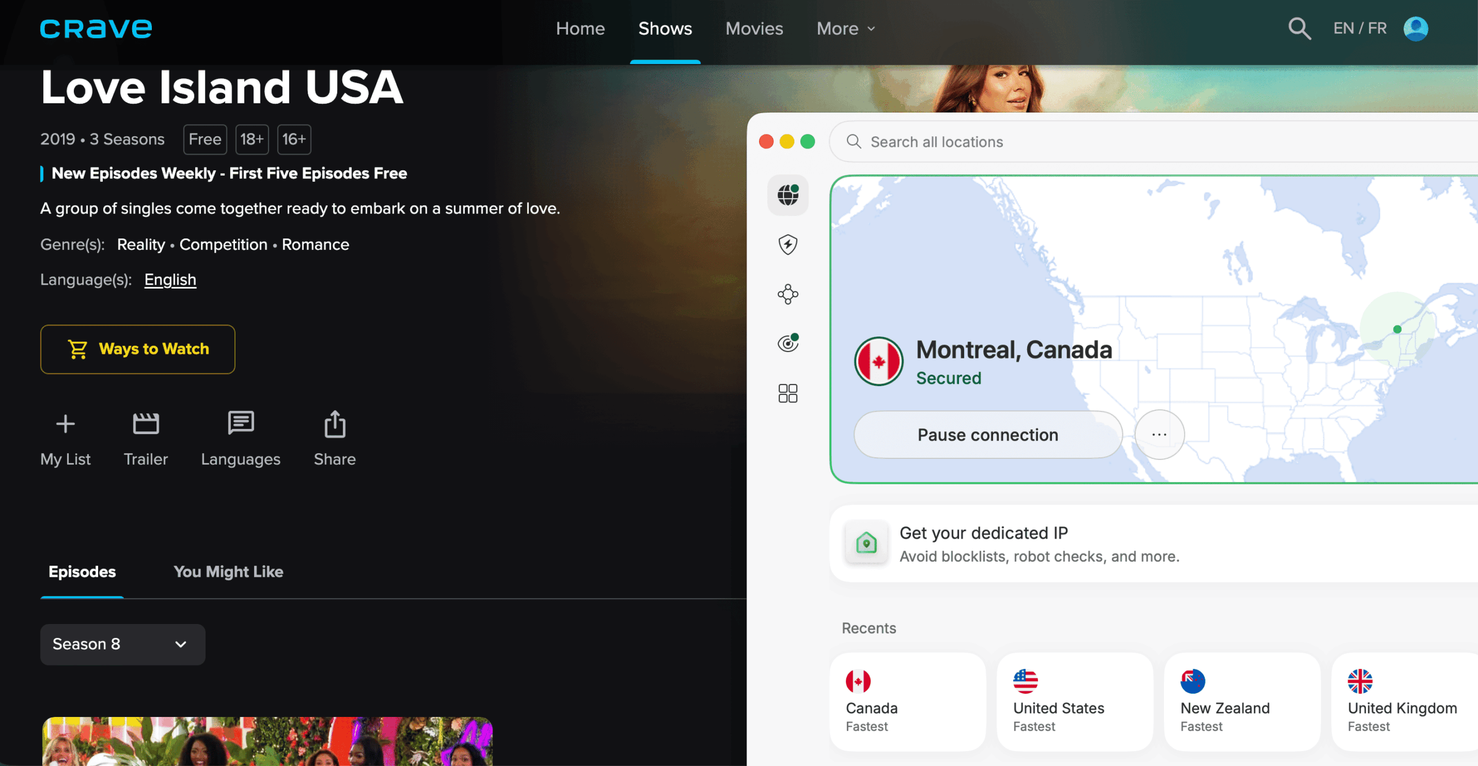This screenshot has width=1478, height=766.
Task: Click the Competition genre text
Action: (223, 244)
